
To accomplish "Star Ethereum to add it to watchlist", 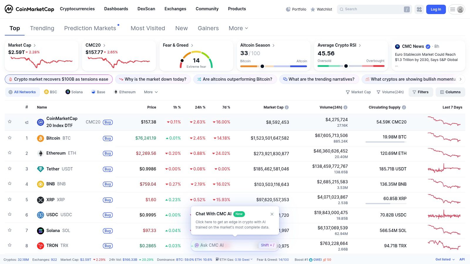I will [x=10, y=153].
